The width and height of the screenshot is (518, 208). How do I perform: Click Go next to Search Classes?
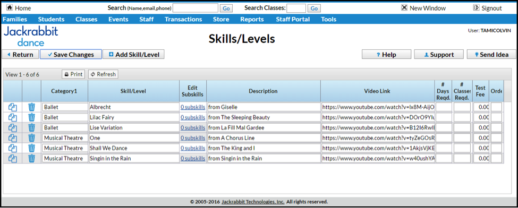pyautogui.click(x=314, y=8)
